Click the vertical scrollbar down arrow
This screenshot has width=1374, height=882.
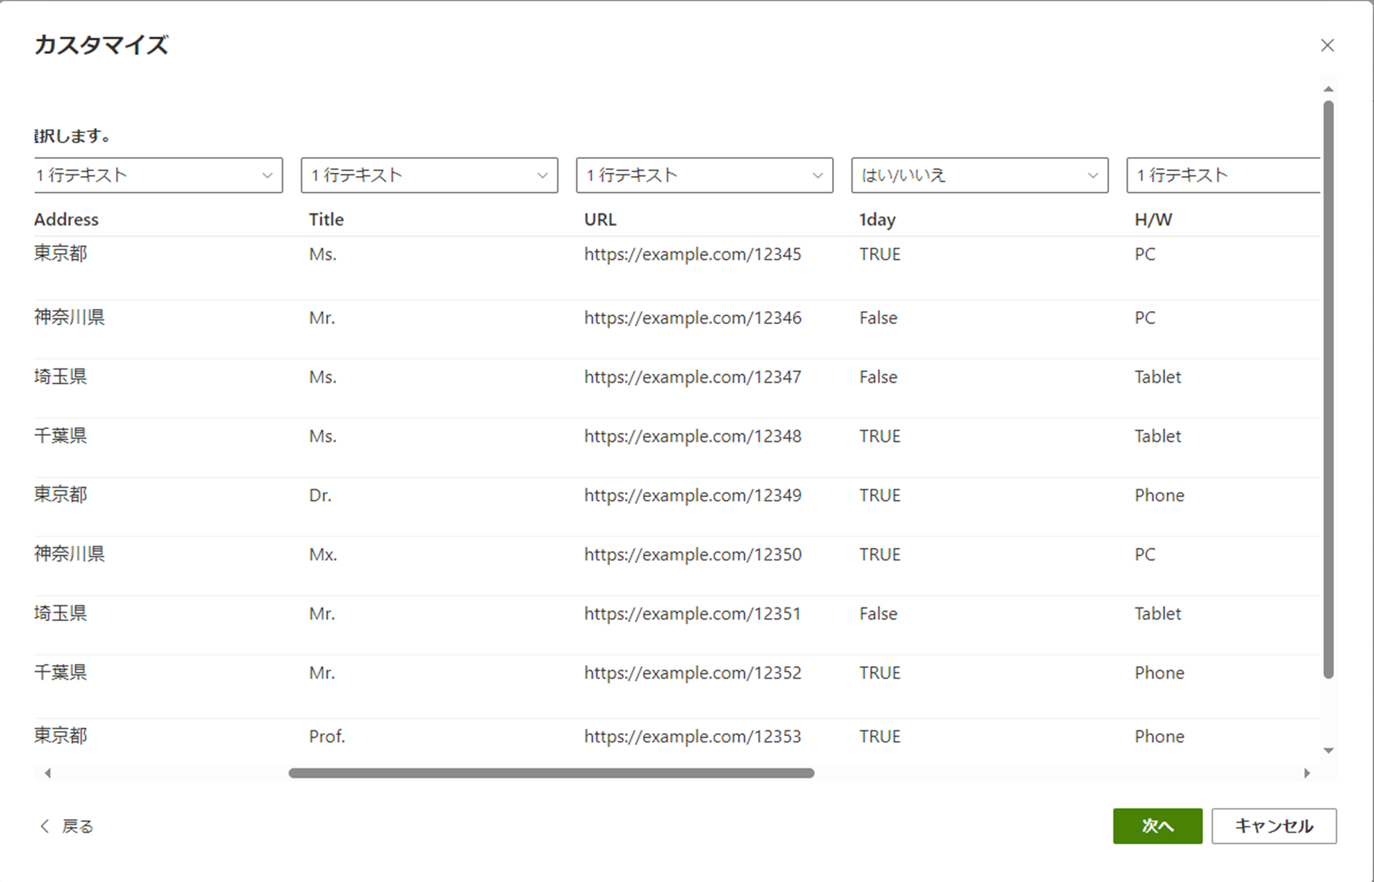(x=1328, y=750)
